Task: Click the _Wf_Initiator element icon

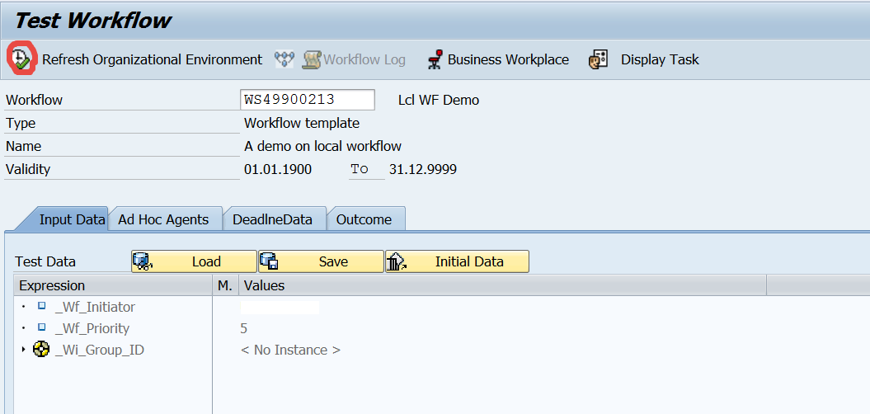Action: point(41,306)
